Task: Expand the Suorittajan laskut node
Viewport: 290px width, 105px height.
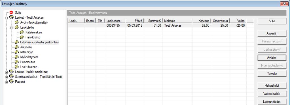Action: point(7,77)
